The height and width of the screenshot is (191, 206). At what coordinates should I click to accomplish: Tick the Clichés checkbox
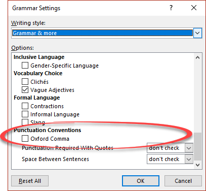(25, 82)
